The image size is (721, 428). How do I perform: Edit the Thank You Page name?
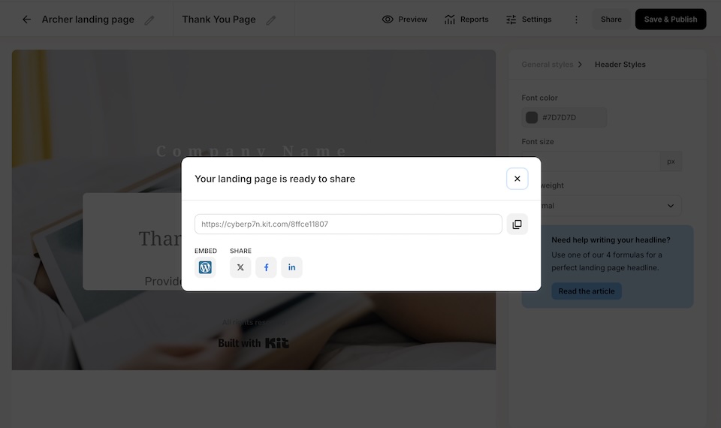coord(271,20)
